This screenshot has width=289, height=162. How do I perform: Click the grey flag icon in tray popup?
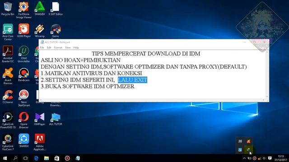coord(240,141)
